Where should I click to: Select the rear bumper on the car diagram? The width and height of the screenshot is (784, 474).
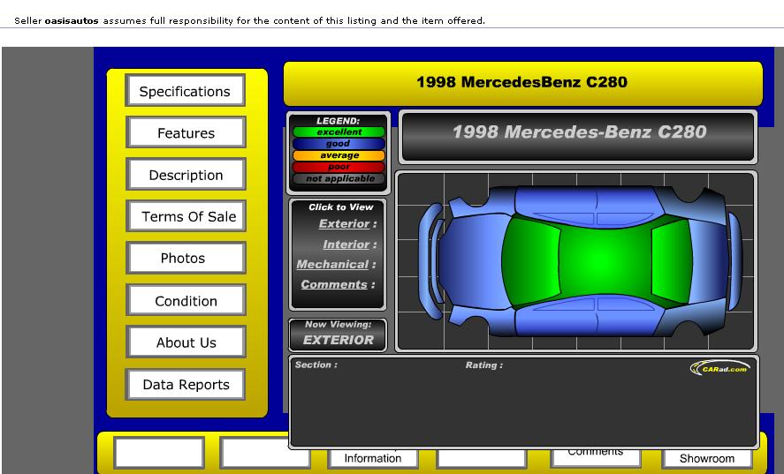tap(735, 260)
